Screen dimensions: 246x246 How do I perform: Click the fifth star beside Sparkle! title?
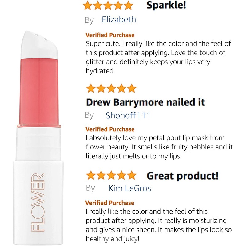(128, 6)
